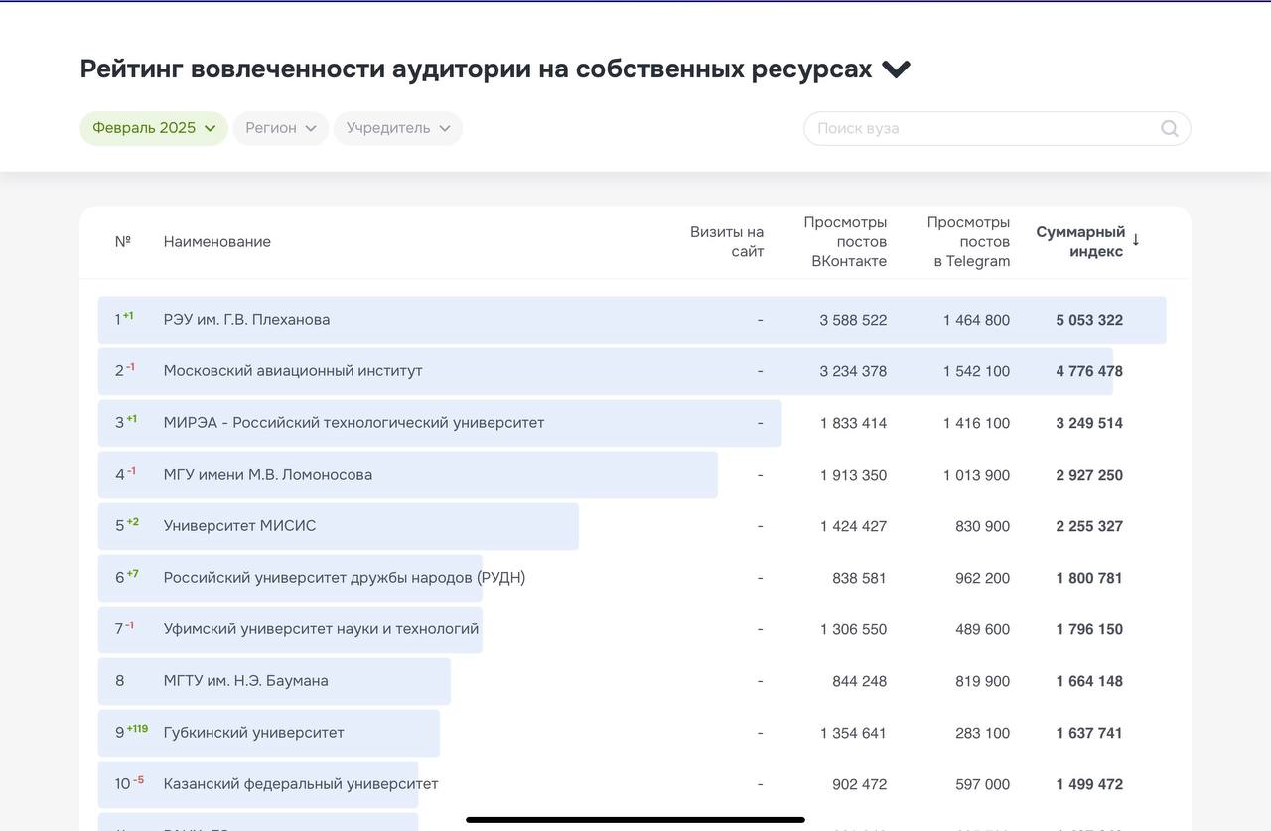The image size is (1271, 831).
Task: Click the search magnifier icon
Action: point(1170,128)
